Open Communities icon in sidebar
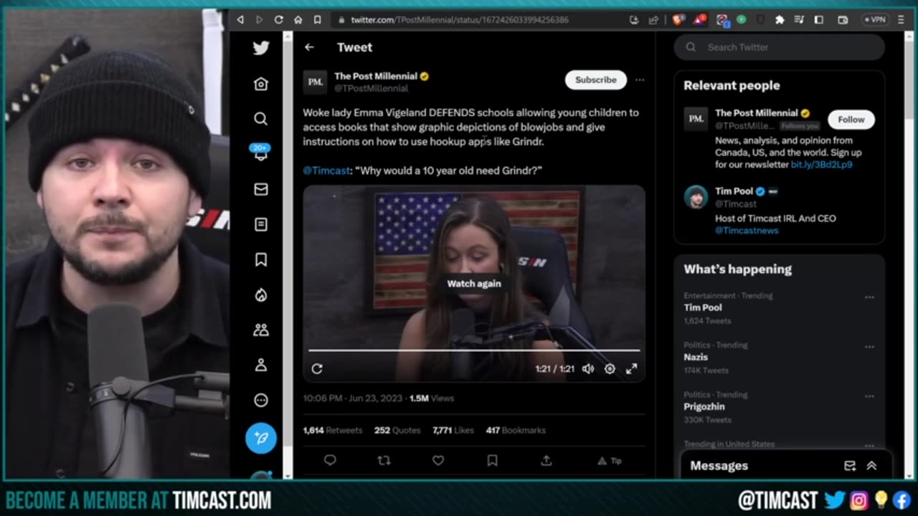Image resolution: width=918 pixels, height=516 pixels. point(261,330)
